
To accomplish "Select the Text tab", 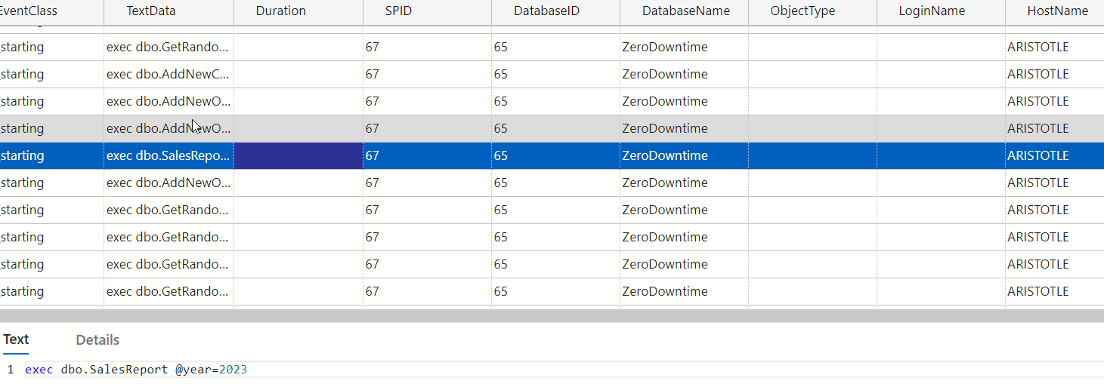I will 16,339.
